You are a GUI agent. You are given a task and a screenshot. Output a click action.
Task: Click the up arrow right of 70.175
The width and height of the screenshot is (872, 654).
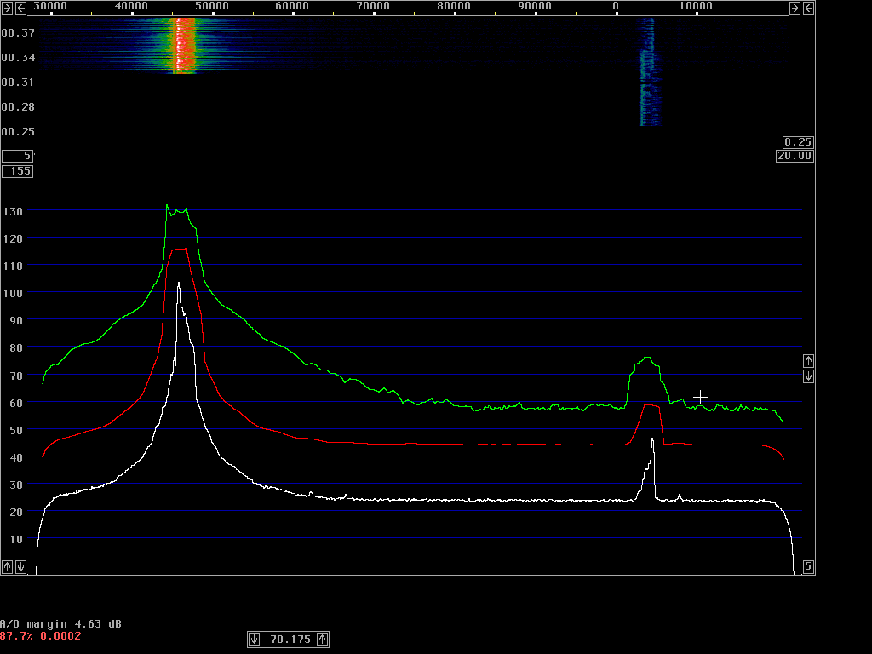[323, 640]
